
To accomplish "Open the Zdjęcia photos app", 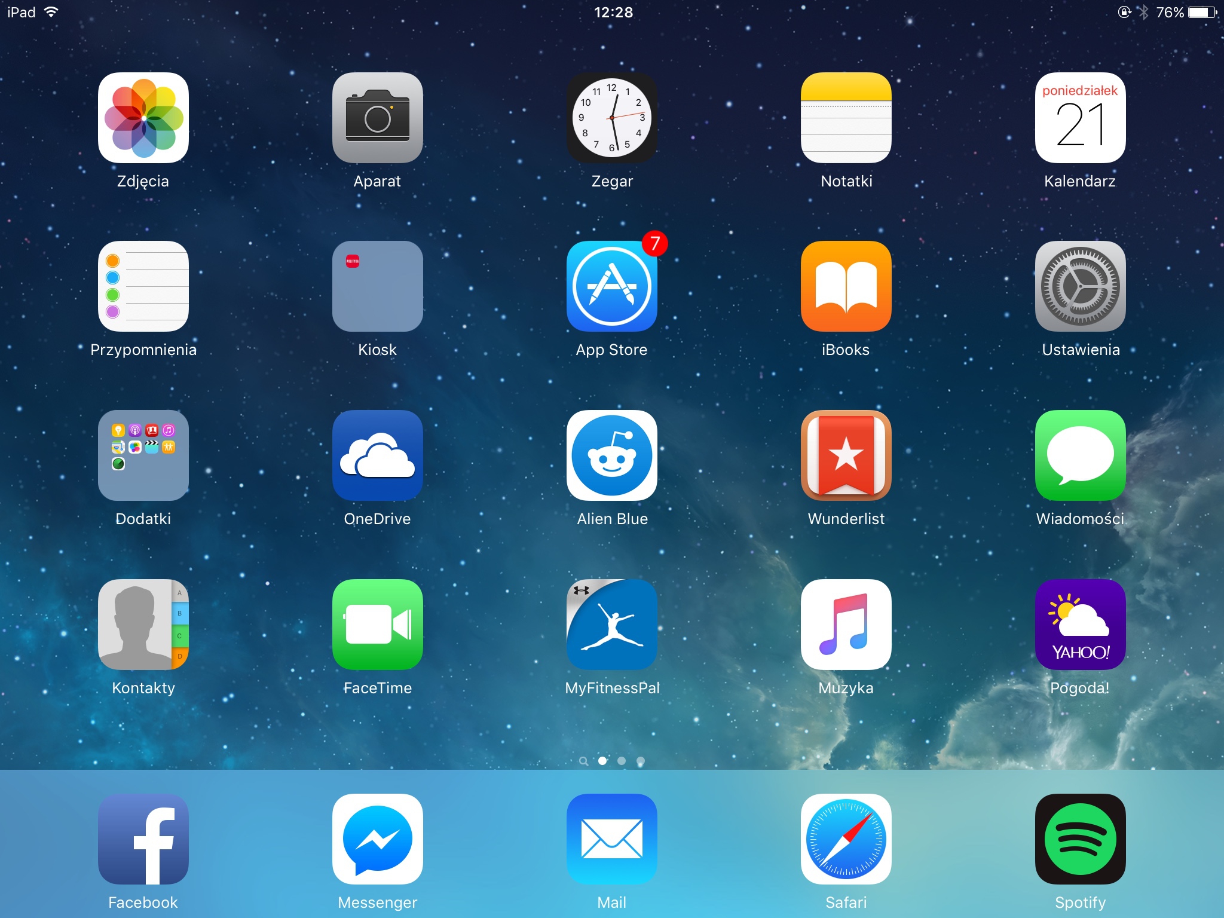I will pos(143,118).
